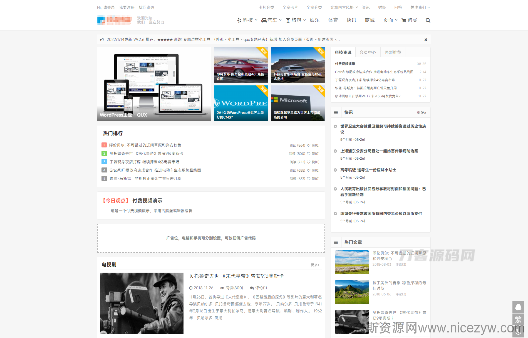Open the Microsoft market value article thumbnail
Screen dimensions: 528x338
[298, 103]
